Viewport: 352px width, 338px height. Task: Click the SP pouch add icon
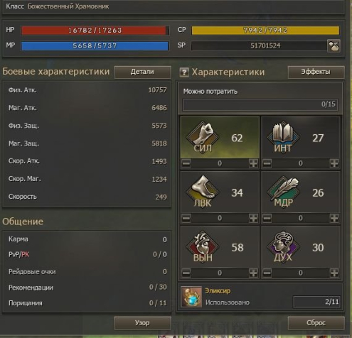tap(334, 45)
